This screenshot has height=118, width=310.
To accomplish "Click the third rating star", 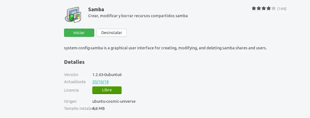I will (264, 8).
